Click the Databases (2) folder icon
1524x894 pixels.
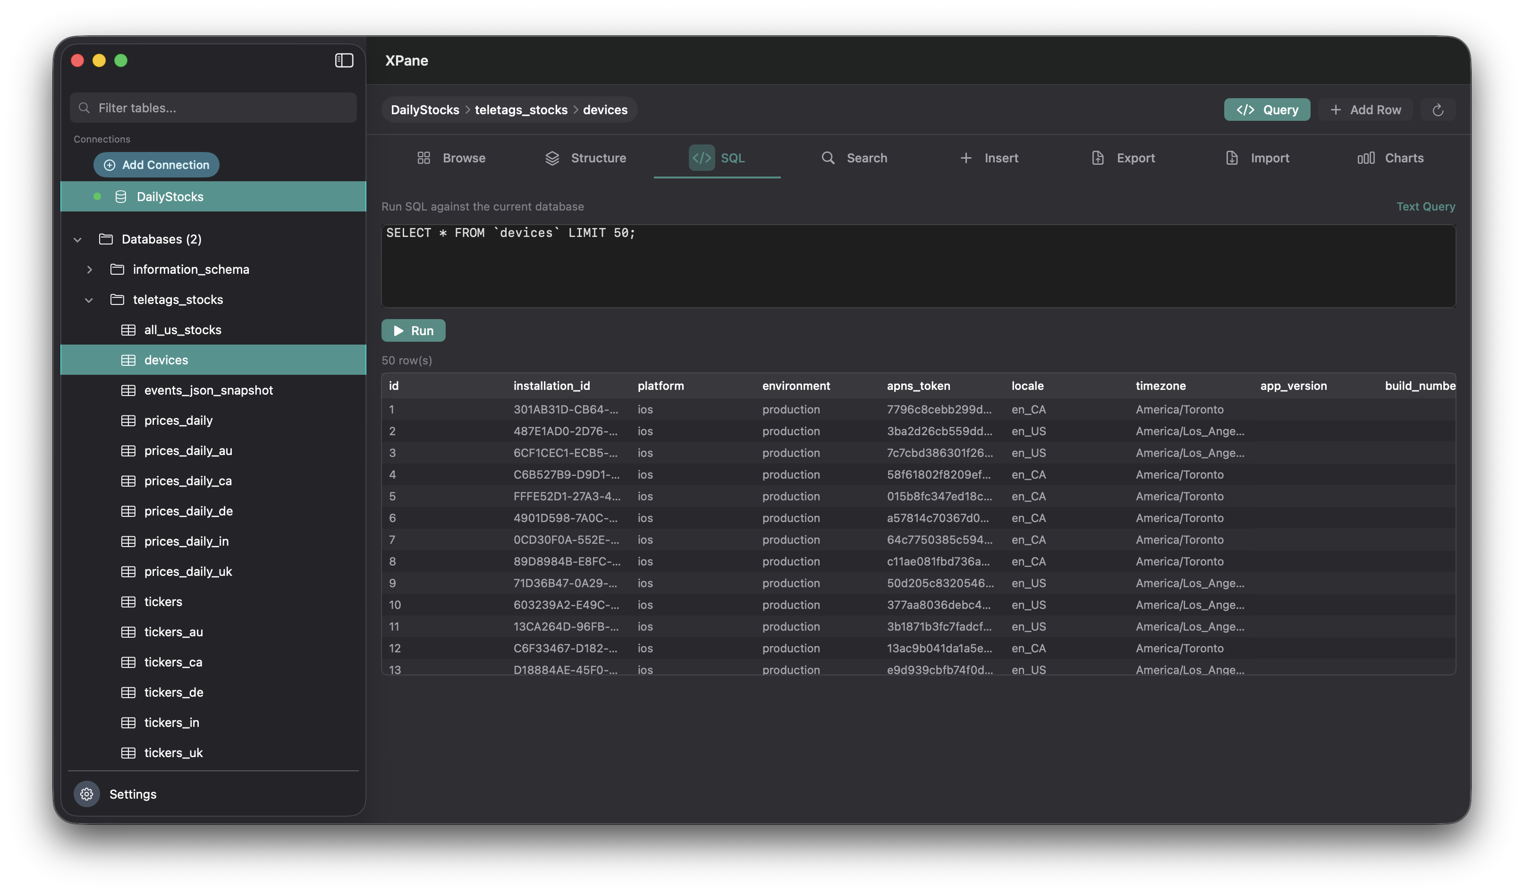pyautogui.click(x=106, y=239)
